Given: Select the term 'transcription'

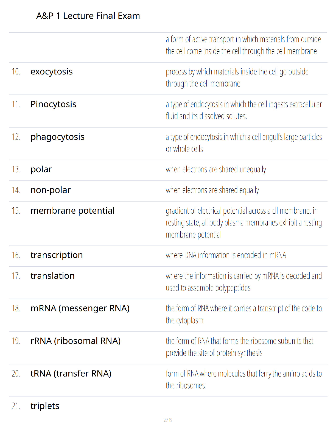Looking at the screenshot, I should pos(57,255).
